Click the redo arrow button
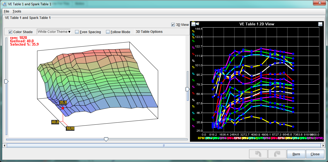This screenshot has width=328, height=162. tap(277, 154)
